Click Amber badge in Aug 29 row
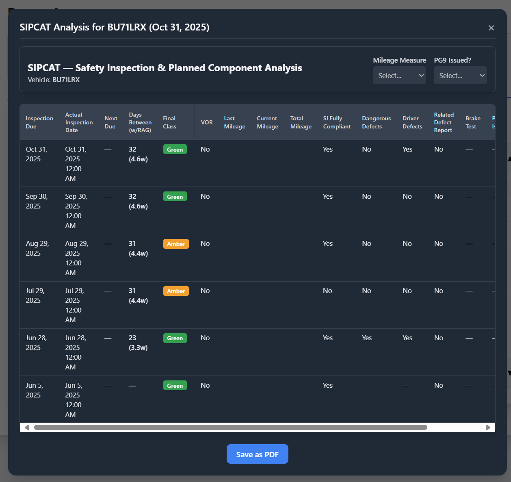The height and width of the screenshot is (482, 511). (x=176, y=244)
